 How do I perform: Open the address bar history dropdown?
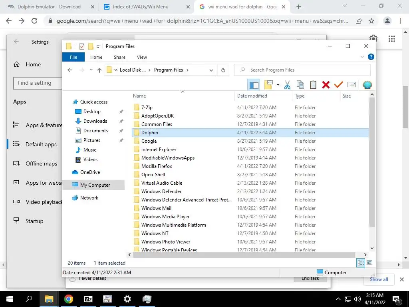[211, 70]
